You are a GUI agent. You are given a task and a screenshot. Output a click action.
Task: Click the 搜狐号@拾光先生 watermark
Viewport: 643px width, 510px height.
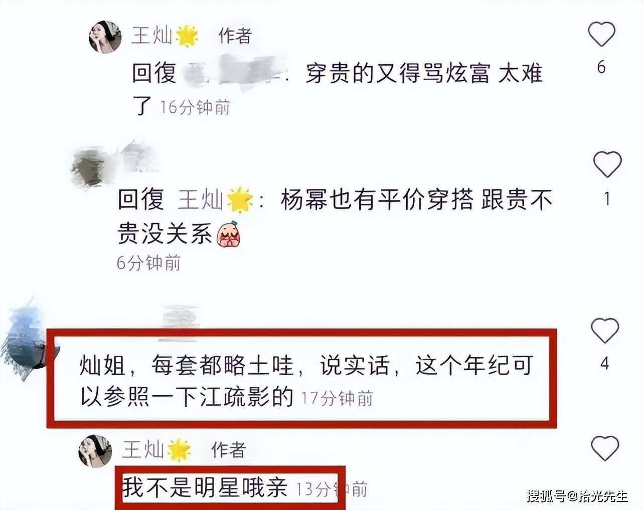pyautogui.click(x=577, y=495)
